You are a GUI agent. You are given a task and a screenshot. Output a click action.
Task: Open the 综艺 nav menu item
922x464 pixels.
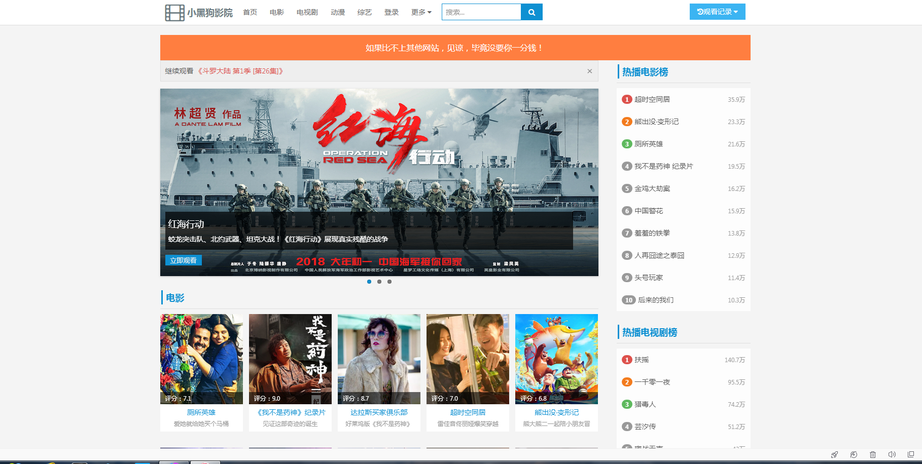coord(365,12)
